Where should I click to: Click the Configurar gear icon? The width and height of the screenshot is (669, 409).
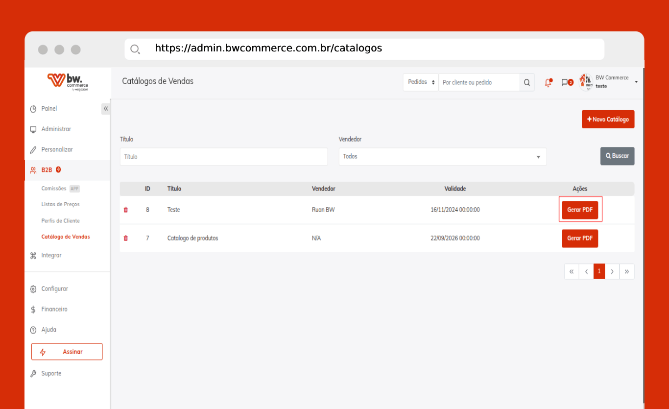click(x=33, y=289)
